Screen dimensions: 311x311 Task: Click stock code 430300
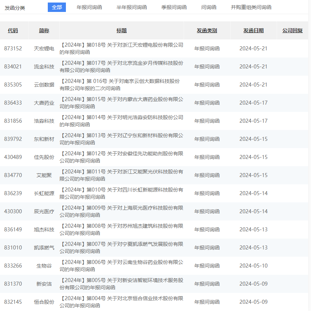[x=13, y=211]
